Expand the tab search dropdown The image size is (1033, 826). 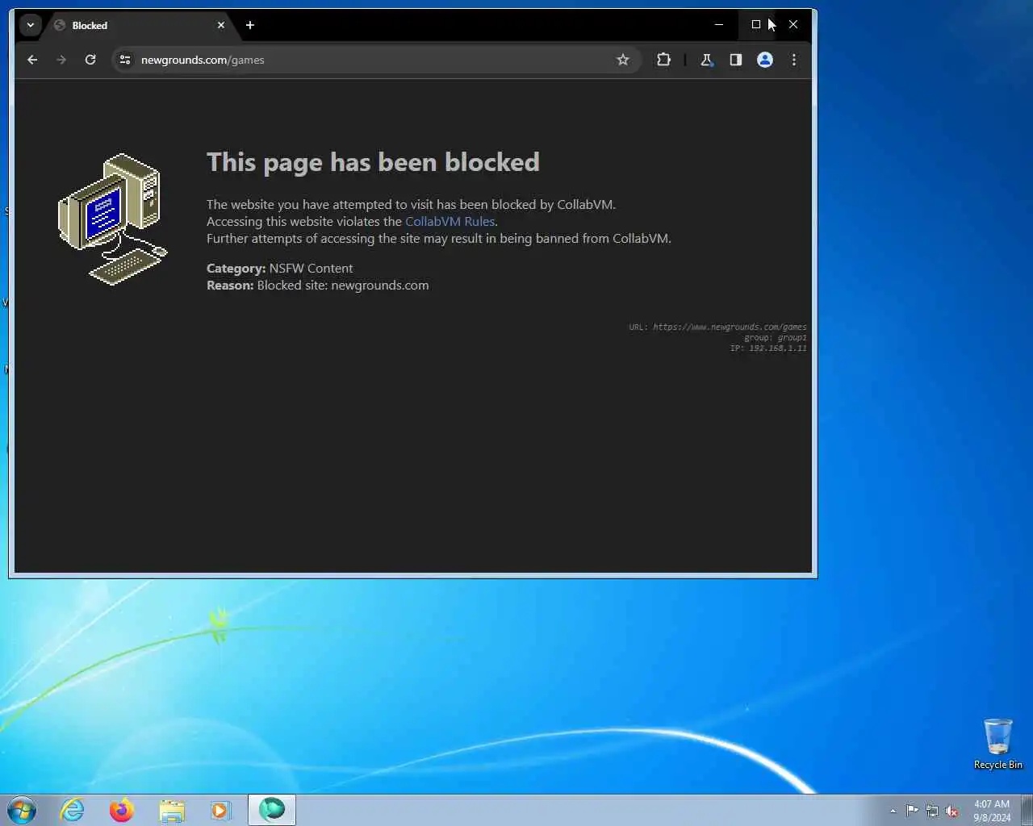(x=31, y=25)
